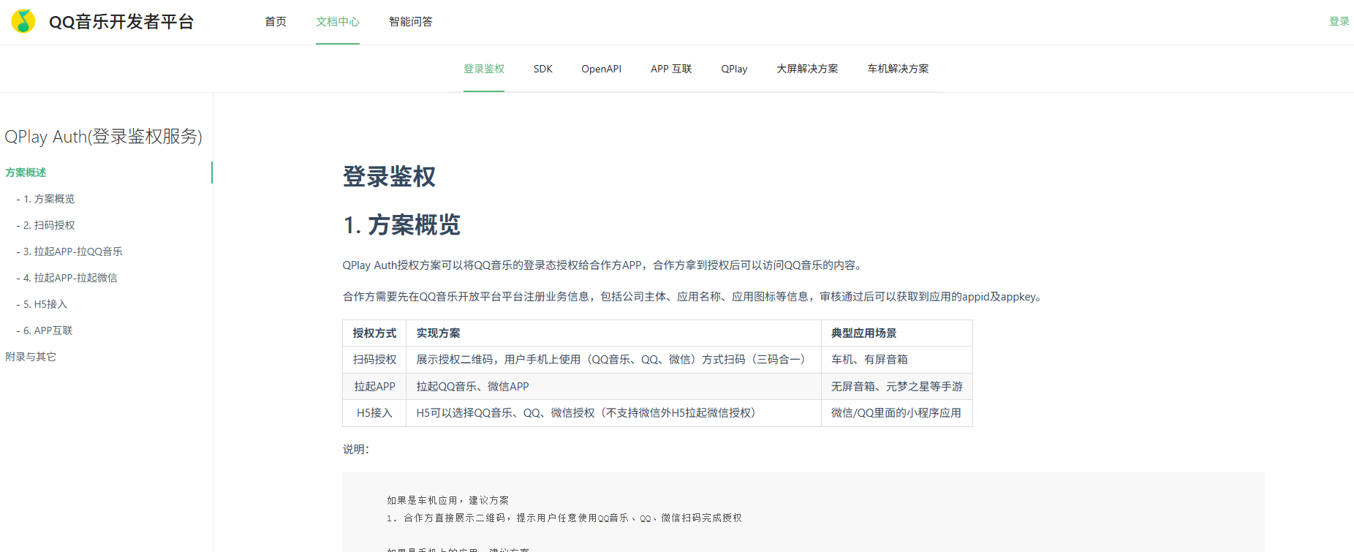This screenshot has height=552, width=1354.
Task: Click the 授权方式 table header
Action: click(x=374, y=333)
